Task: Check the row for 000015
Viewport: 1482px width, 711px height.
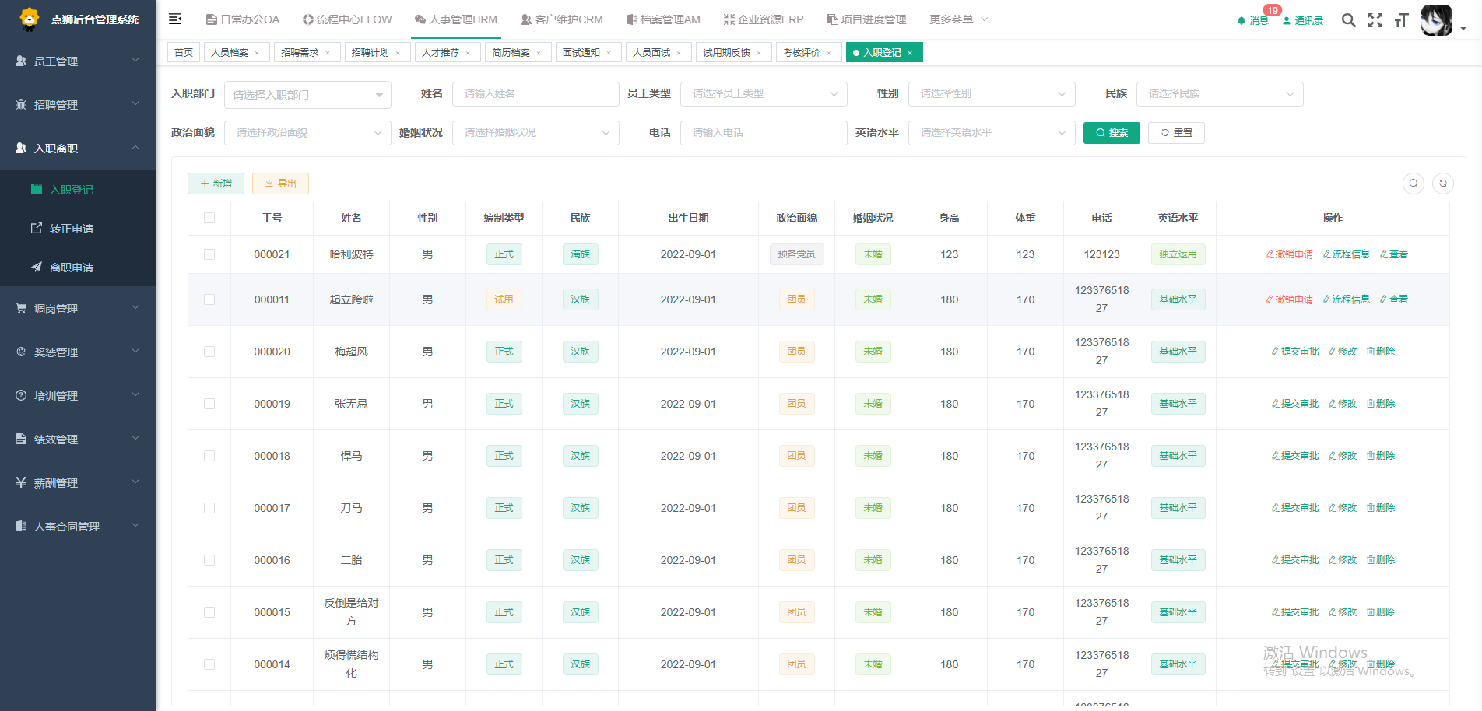Action: (209, 612)
